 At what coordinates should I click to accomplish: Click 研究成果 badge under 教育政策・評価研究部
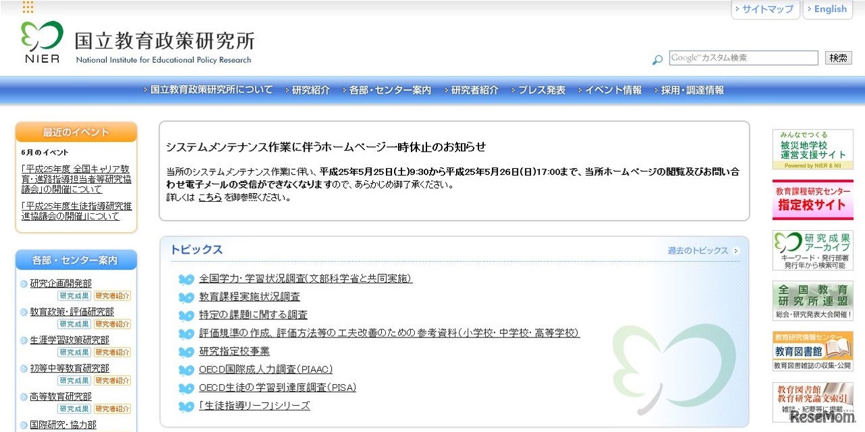74,324
